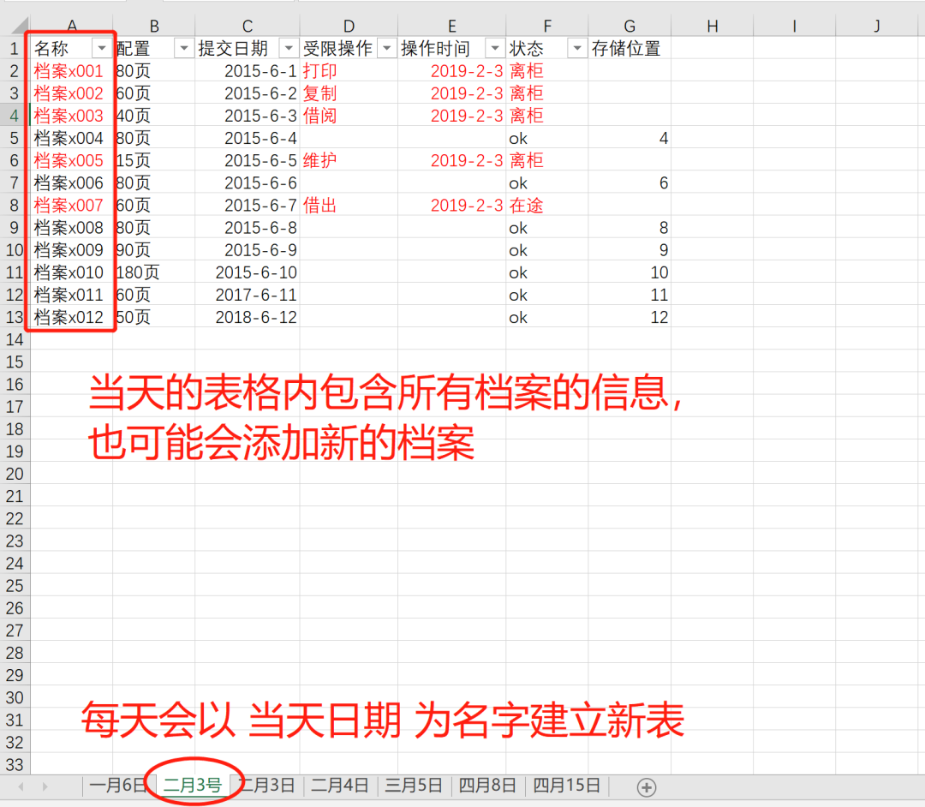Select the 2015-6-10 submission date cell
This screenshot has width=925, height=807.
(248, 272)
